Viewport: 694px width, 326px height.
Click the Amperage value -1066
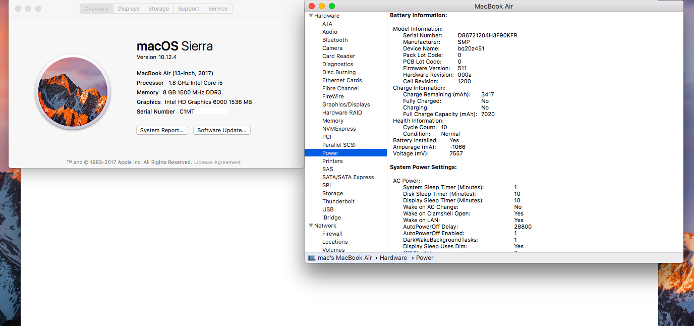(x=457, y=147)
